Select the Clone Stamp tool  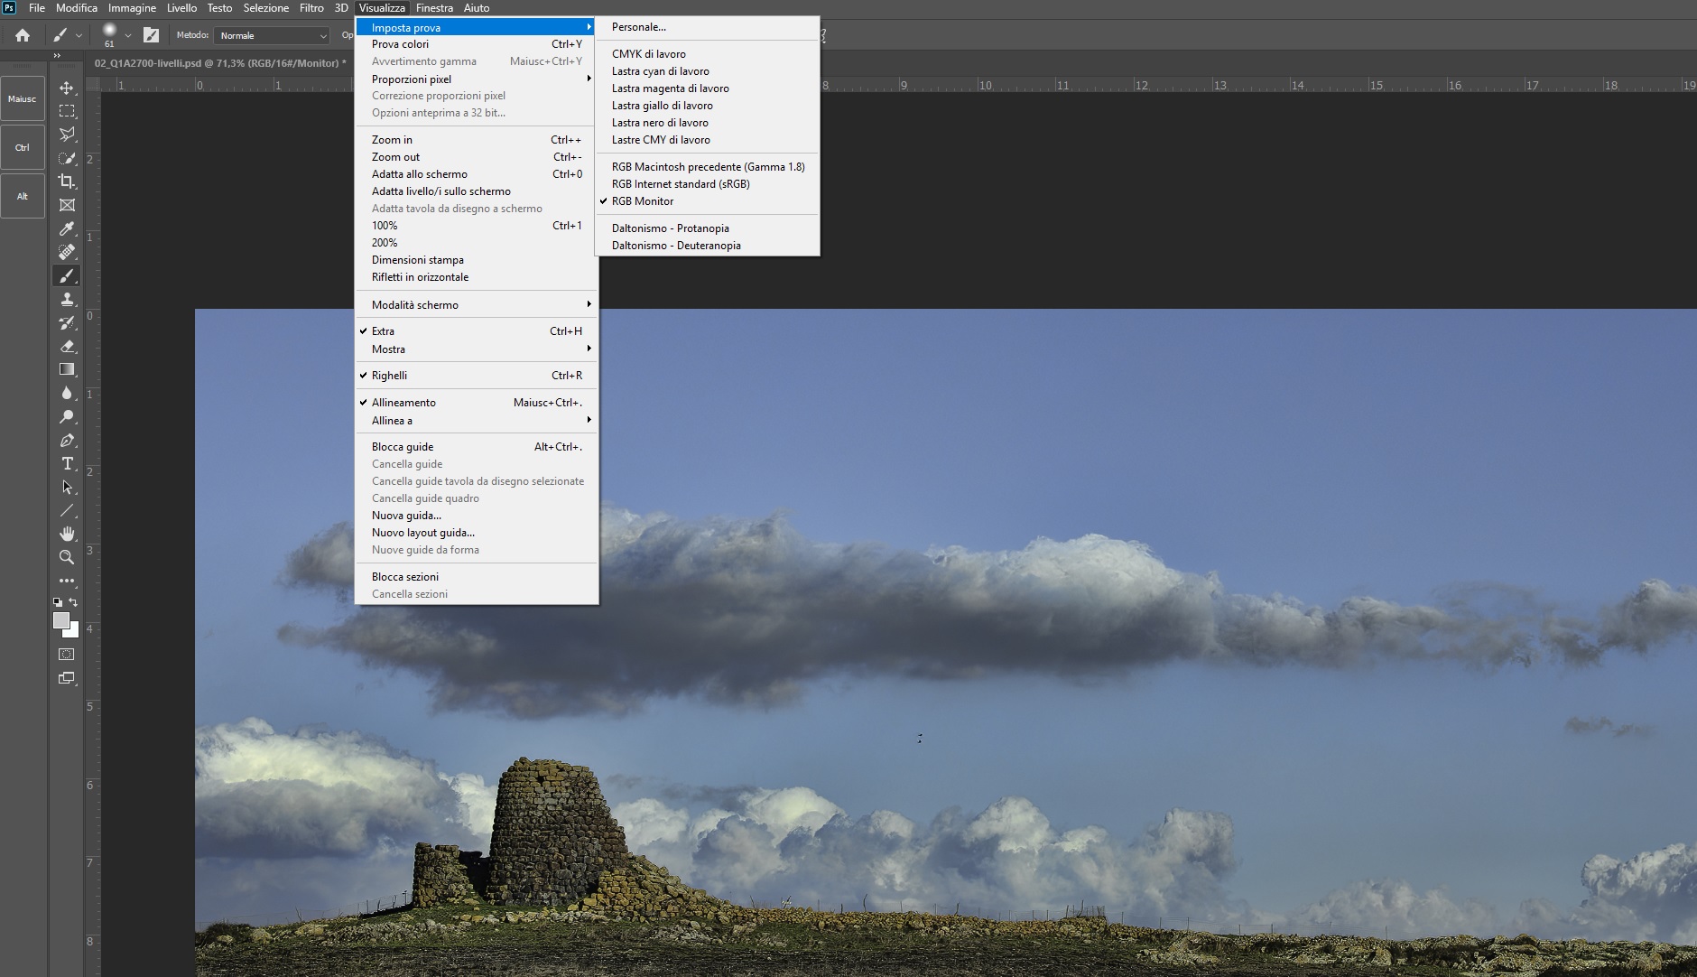click(x=67, y=299)
